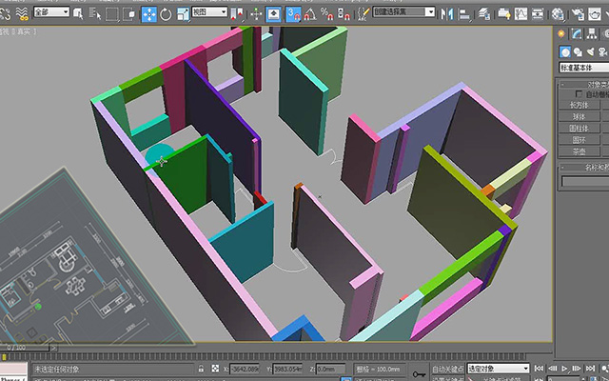Launch the render teapot icon
The height and width of the screenshot is (381, 609).
(594, 14)
